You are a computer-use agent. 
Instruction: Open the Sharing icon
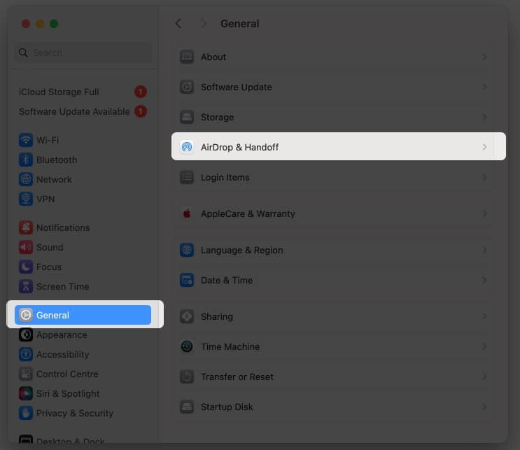(x=187, y=316)
